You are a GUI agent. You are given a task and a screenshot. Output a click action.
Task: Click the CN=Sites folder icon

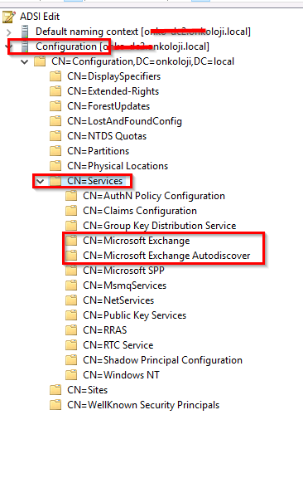tap(55, 390)
